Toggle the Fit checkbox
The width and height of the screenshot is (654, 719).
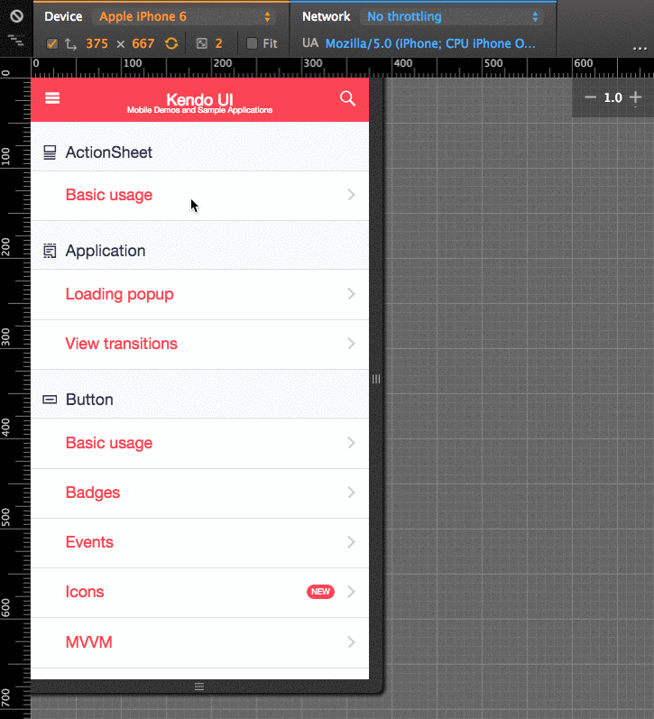252,43
